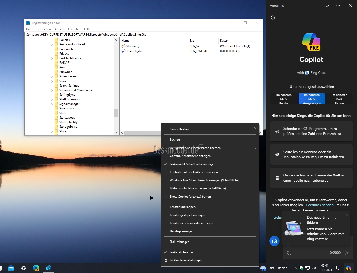
Task: Click the Registry Editor taskbar icon
Action: pos(48,268)
